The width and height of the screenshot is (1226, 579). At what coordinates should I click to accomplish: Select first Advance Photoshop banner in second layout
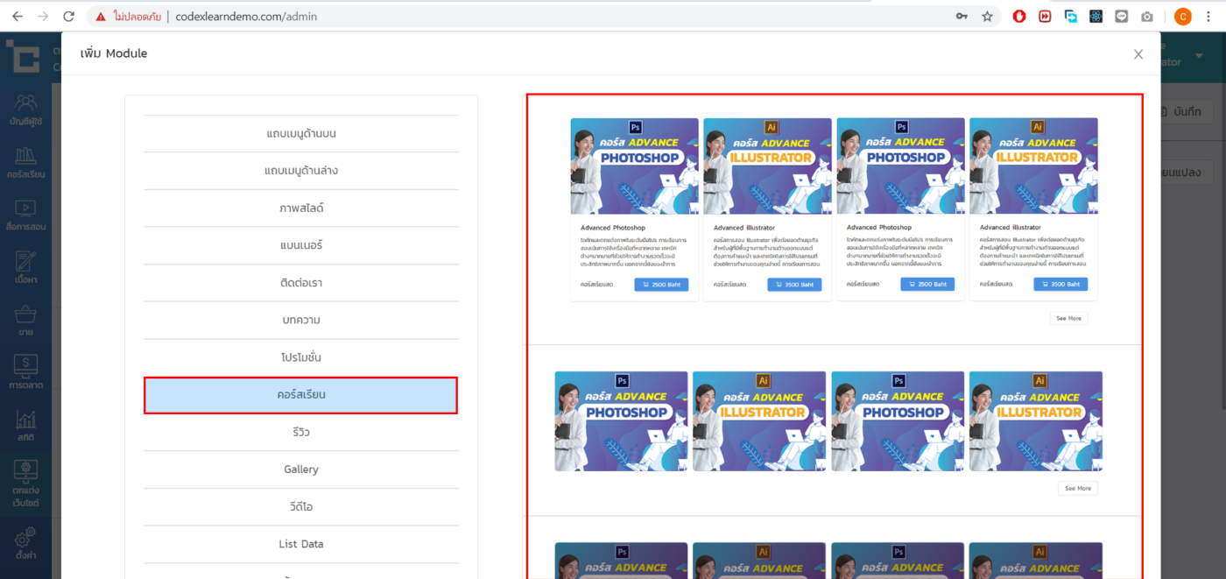coord(621,421)
